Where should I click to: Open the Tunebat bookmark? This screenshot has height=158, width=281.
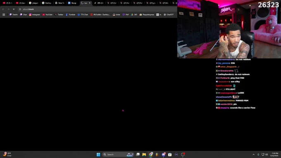click(70, 15)
